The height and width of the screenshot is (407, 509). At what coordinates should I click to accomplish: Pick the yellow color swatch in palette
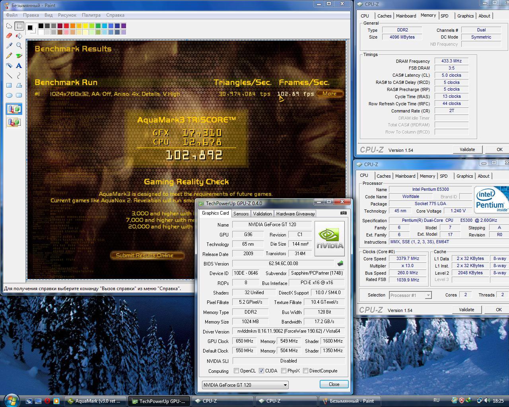click(85, 26)
